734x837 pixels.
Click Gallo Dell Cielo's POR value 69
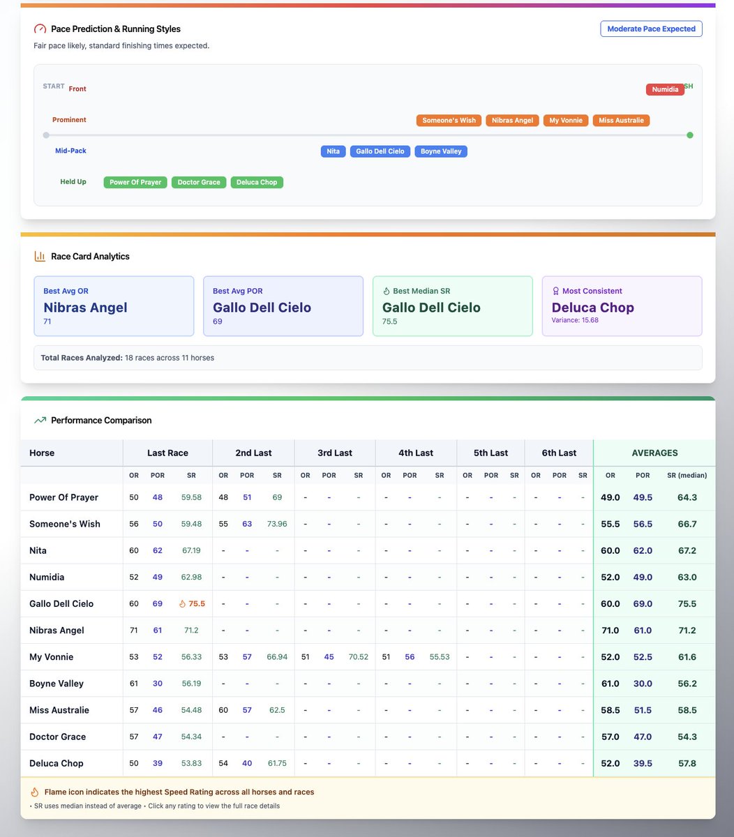coord(158,604)
